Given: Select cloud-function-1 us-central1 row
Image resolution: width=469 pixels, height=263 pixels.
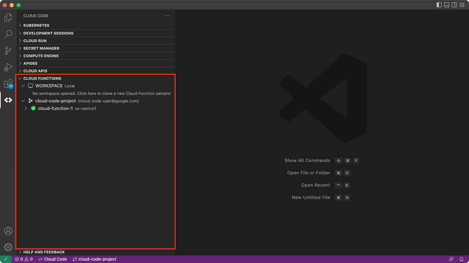Looking at the screenshot, I should pos(96,109).
